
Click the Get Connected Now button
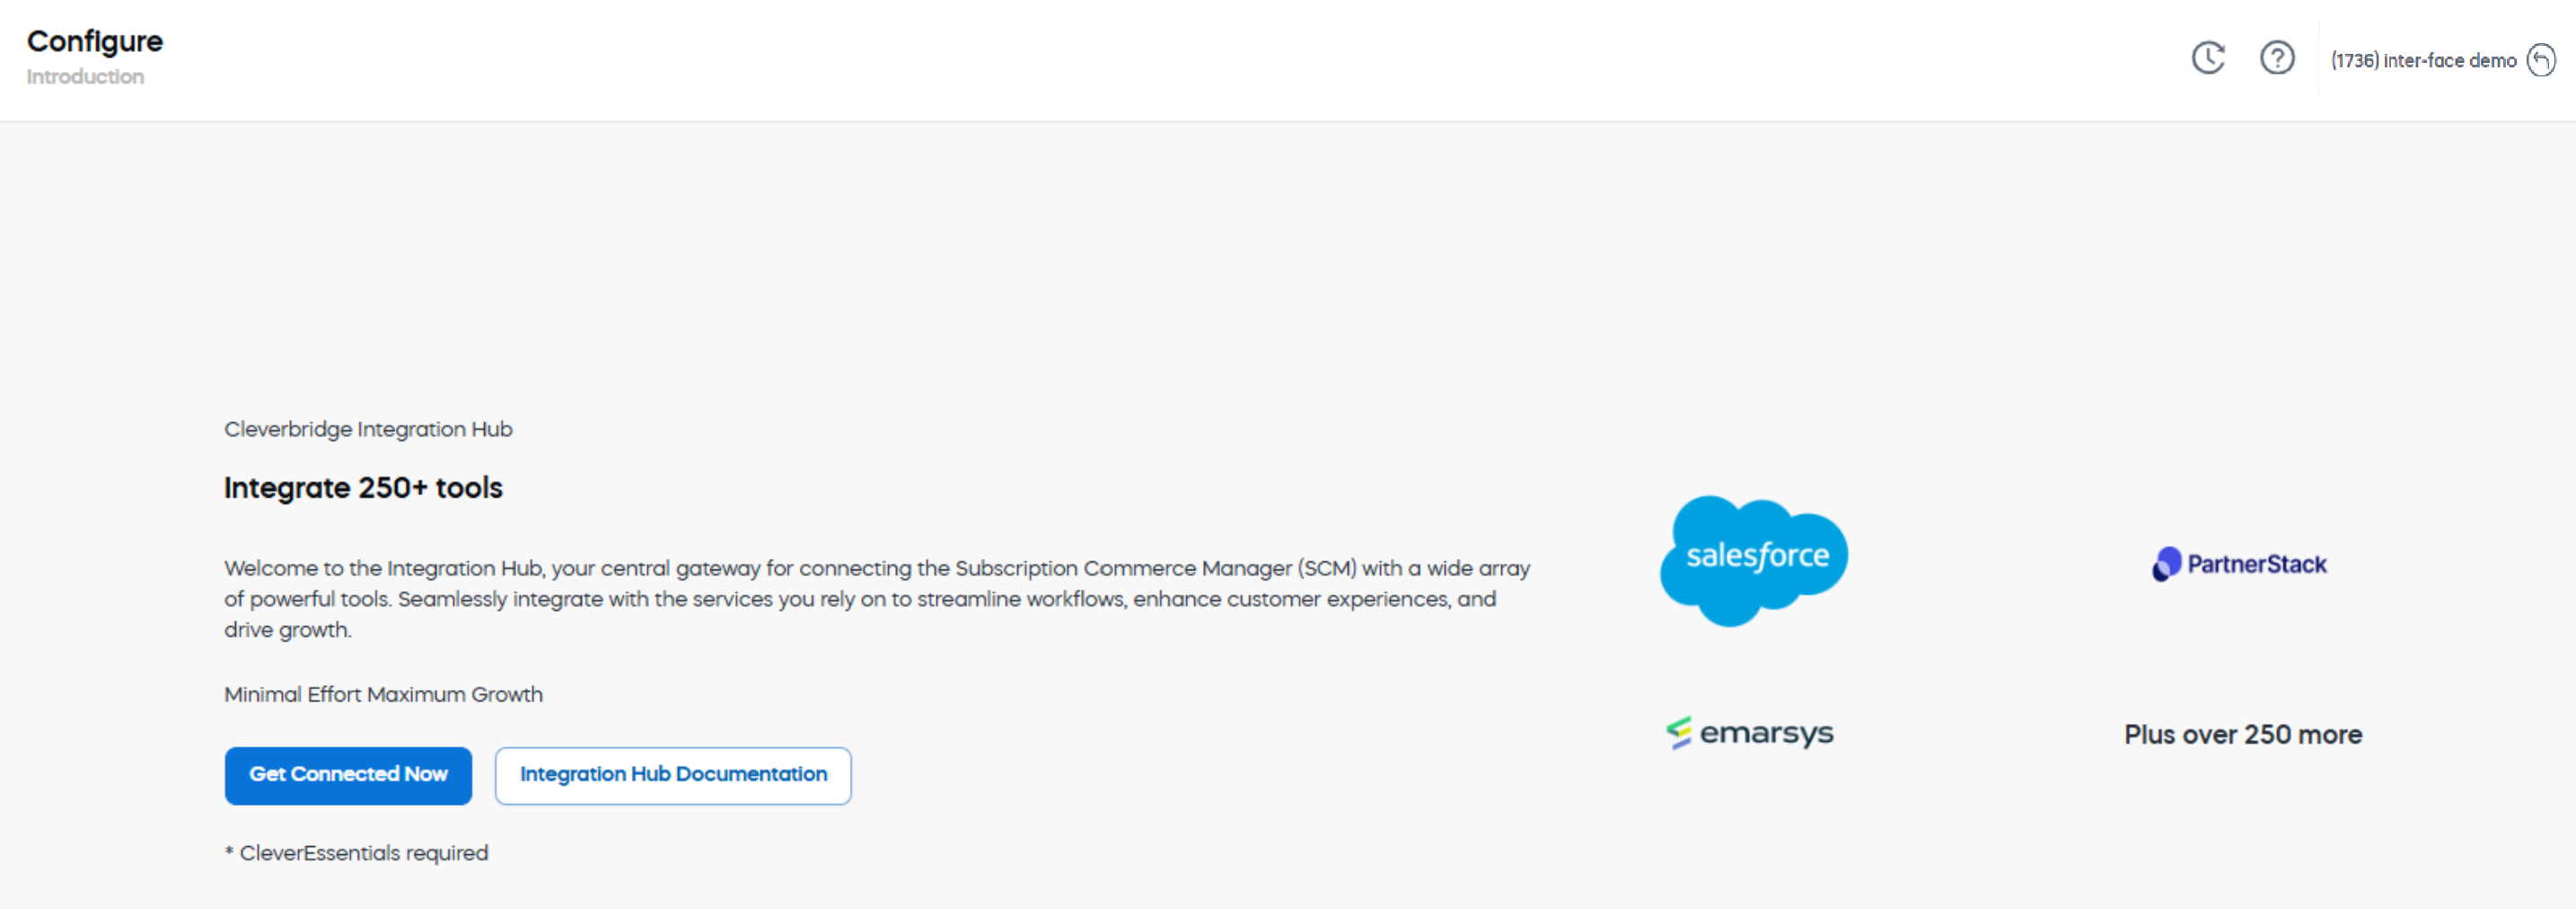pos(348,775)
